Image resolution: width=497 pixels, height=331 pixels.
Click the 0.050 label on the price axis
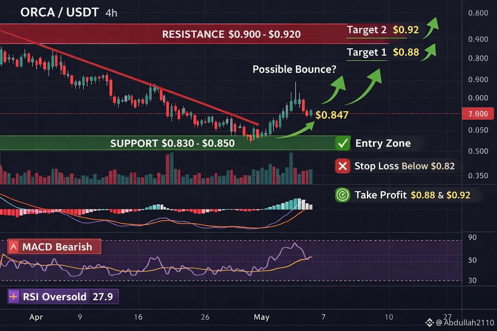click(x=478, y=130)
